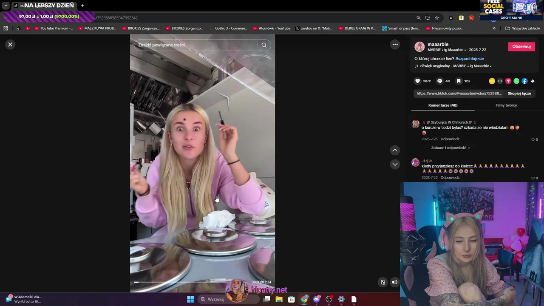The height and width of the screenshot is (306, 544).
Task: Reply to Szybująca_W_Chmurach comment via Odpowiedz
Action: coord(450,139)
